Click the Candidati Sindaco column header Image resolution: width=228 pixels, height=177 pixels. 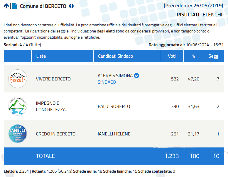pos(127,56)
